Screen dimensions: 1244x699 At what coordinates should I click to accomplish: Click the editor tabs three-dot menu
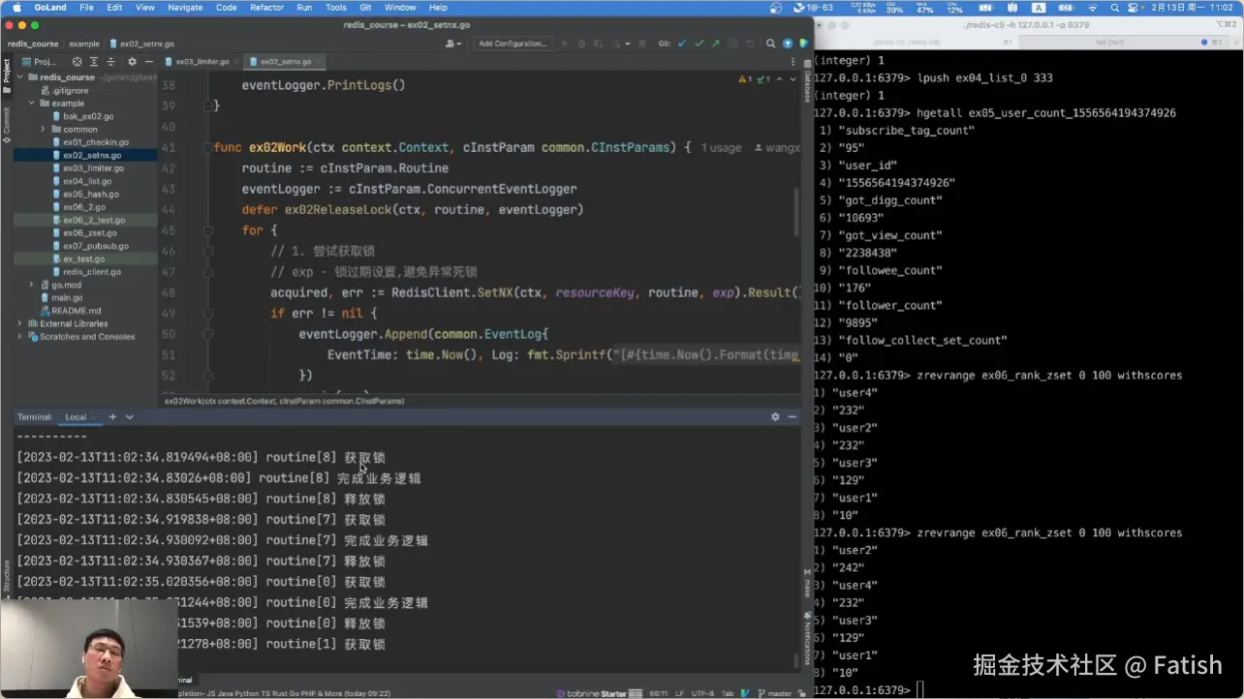(793, 61)
